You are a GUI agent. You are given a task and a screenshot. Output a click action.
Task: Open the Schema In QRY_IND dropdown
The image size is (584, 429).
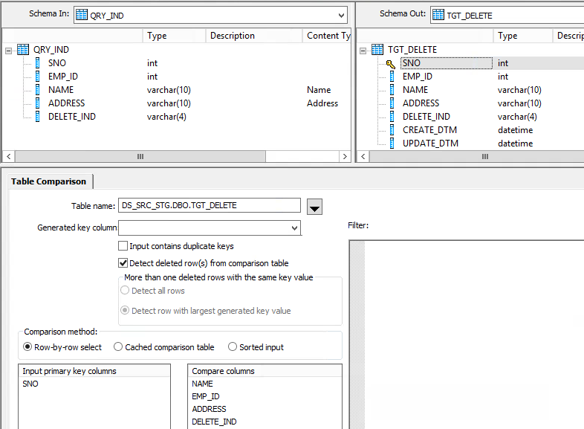click(341, 15)
